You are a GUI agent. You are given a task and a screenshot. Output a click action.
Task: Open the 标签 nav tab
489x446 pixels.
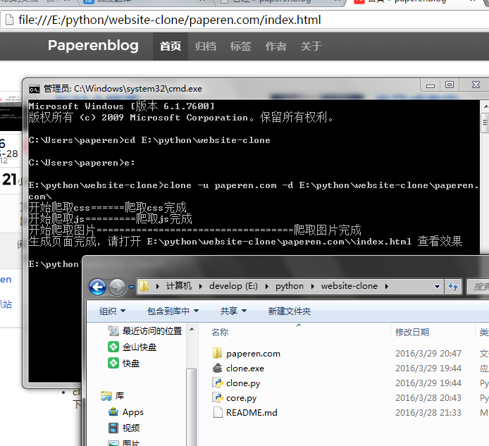coord(241,47)
